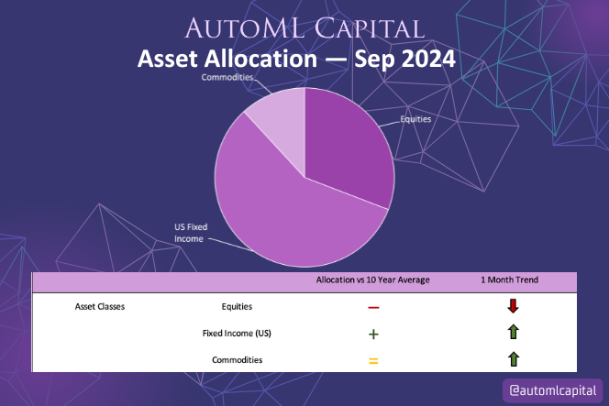Image resolution: width=609 pixels, height=406 pixels.
Task: Click the green up arrow for Fixed Income
Action: [513, 334]
